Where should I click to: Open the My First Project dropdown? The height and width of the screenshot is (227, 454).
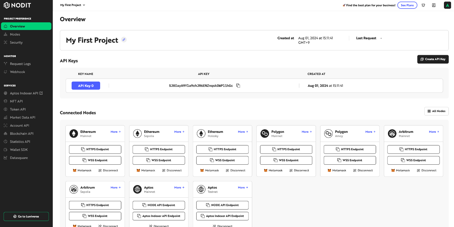pyautogui.click(x=73, y=5)
